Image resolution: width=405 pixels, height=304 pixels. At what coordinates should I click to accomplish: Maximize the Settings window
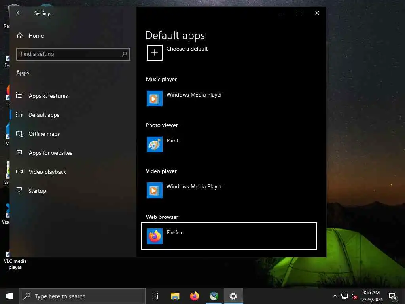coord(299,13)
